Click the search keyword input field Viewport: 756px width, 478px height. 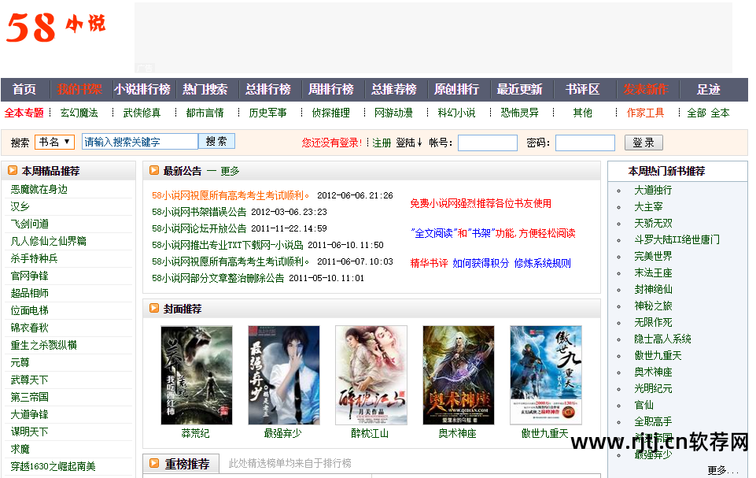pyautogui.click(x=140, y=142)
